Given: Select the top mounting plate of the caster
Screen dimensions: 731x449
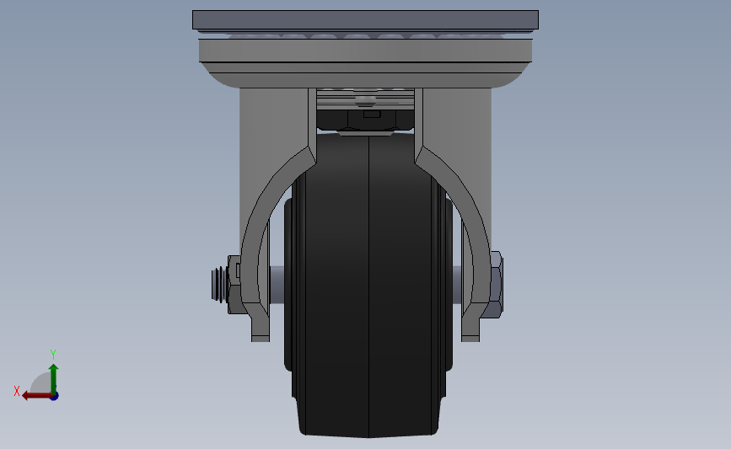Looking at the screenshot, I should point(366,19).
